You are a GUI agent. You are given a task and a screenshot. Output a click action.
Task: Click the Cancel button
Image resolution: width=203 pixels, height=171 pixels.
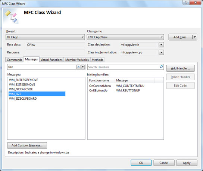pyautogui.click(x=164, y=163)
